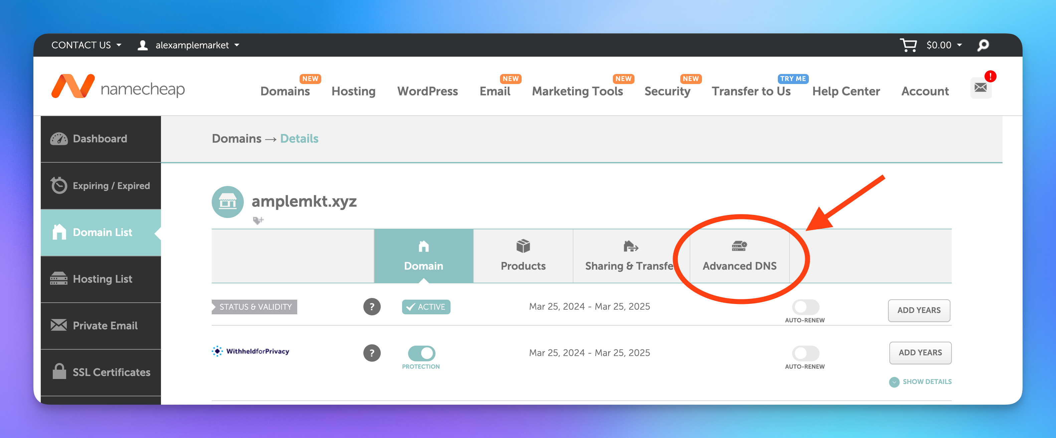This screenshot has width=1056, height=438.
Task: Open the search magnifier icon
Action: [983, 45]
